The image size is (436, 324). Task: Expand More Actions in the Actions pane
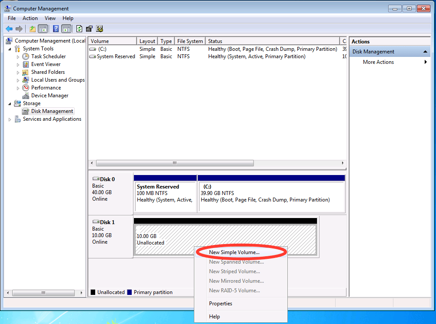[x=378, y=62]
